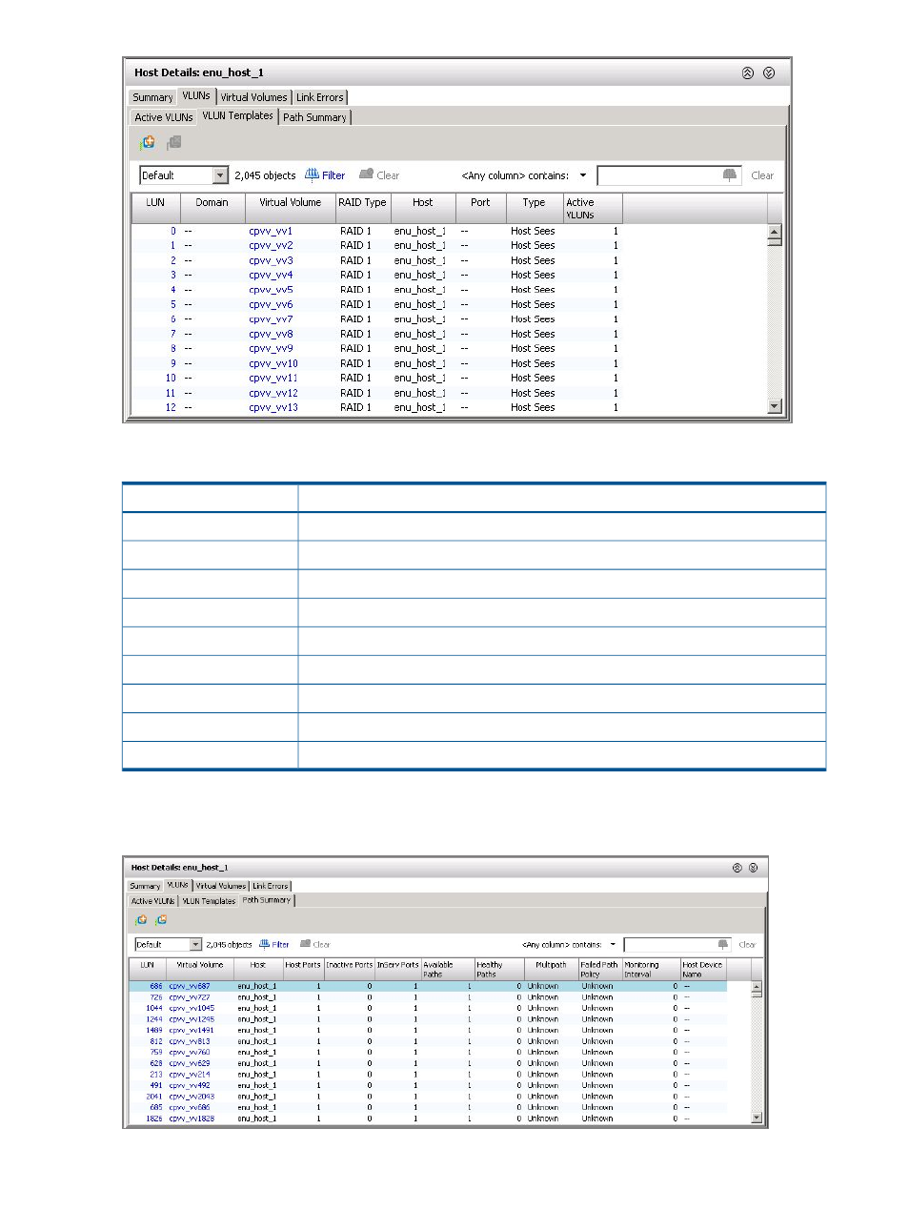Click the Clear button at the far right of the lower panel
The height and width of the screenshot is (1211, 909).
point(747,945)
